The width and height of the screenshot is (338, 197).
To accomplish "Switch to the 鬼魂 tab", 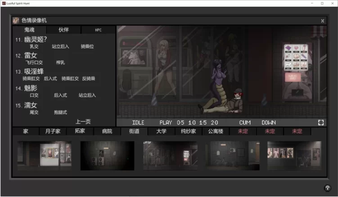I will 29,30.
